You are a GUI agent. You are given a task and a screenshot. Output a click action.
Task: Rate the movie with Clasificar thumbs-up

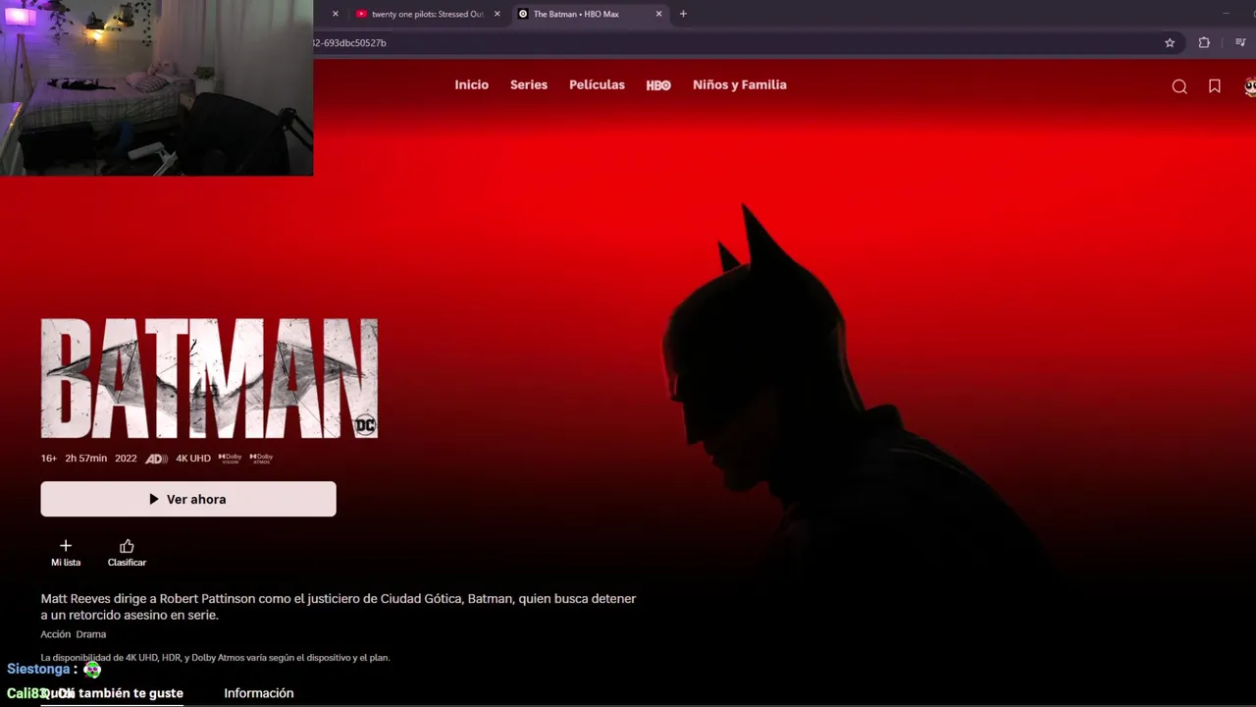click(127, 553)
